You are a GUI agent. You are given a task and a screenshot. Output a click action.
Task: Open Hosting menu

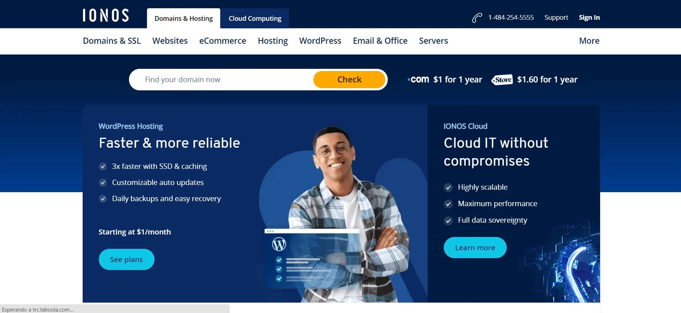273,41
